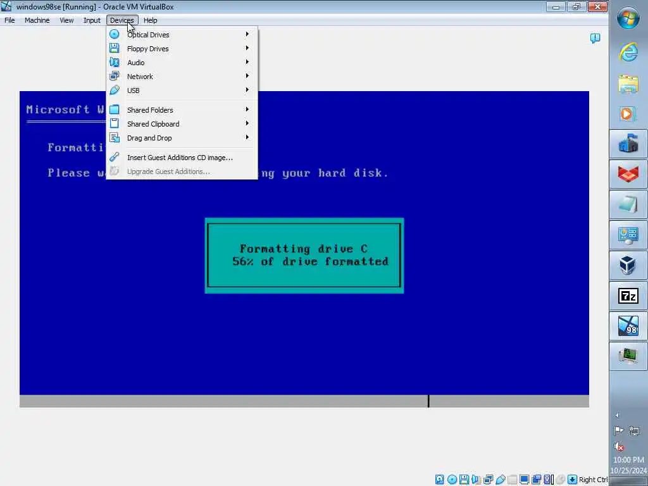Click the hard disk activity status icon

point(440,480)
